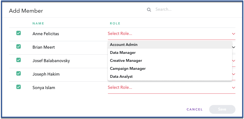
Task: Click the Name column header
Action: click(x=38, y=23)
